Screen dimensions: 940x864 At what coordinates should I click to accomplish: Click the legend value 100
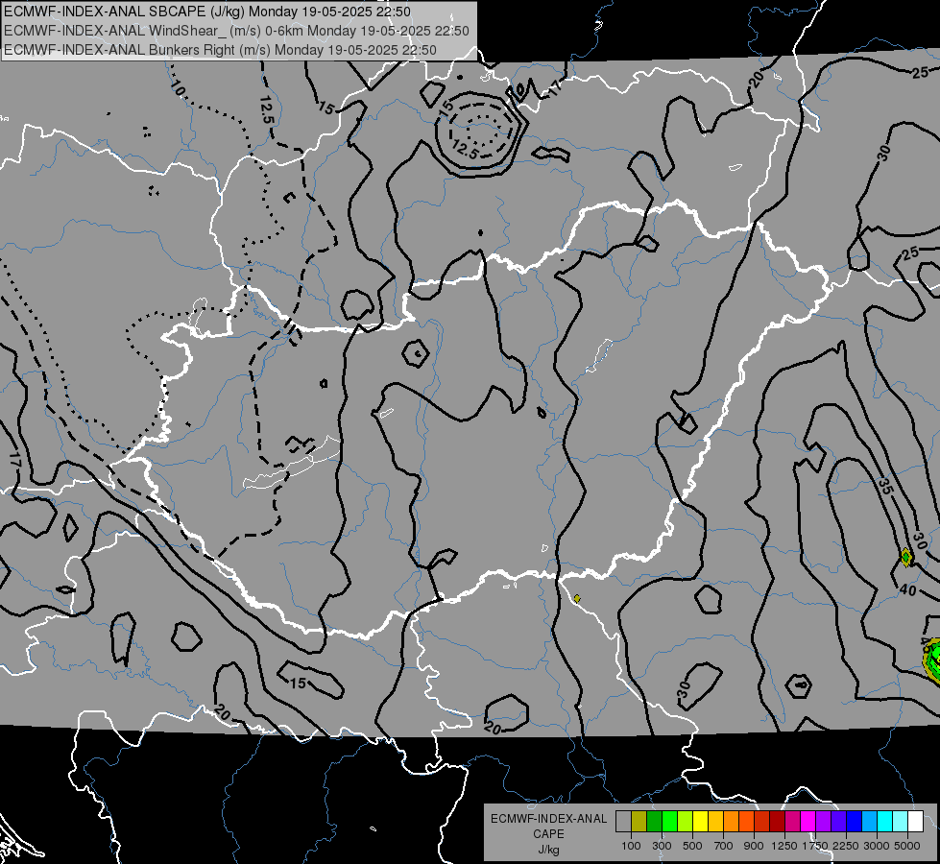pos(631,846)
